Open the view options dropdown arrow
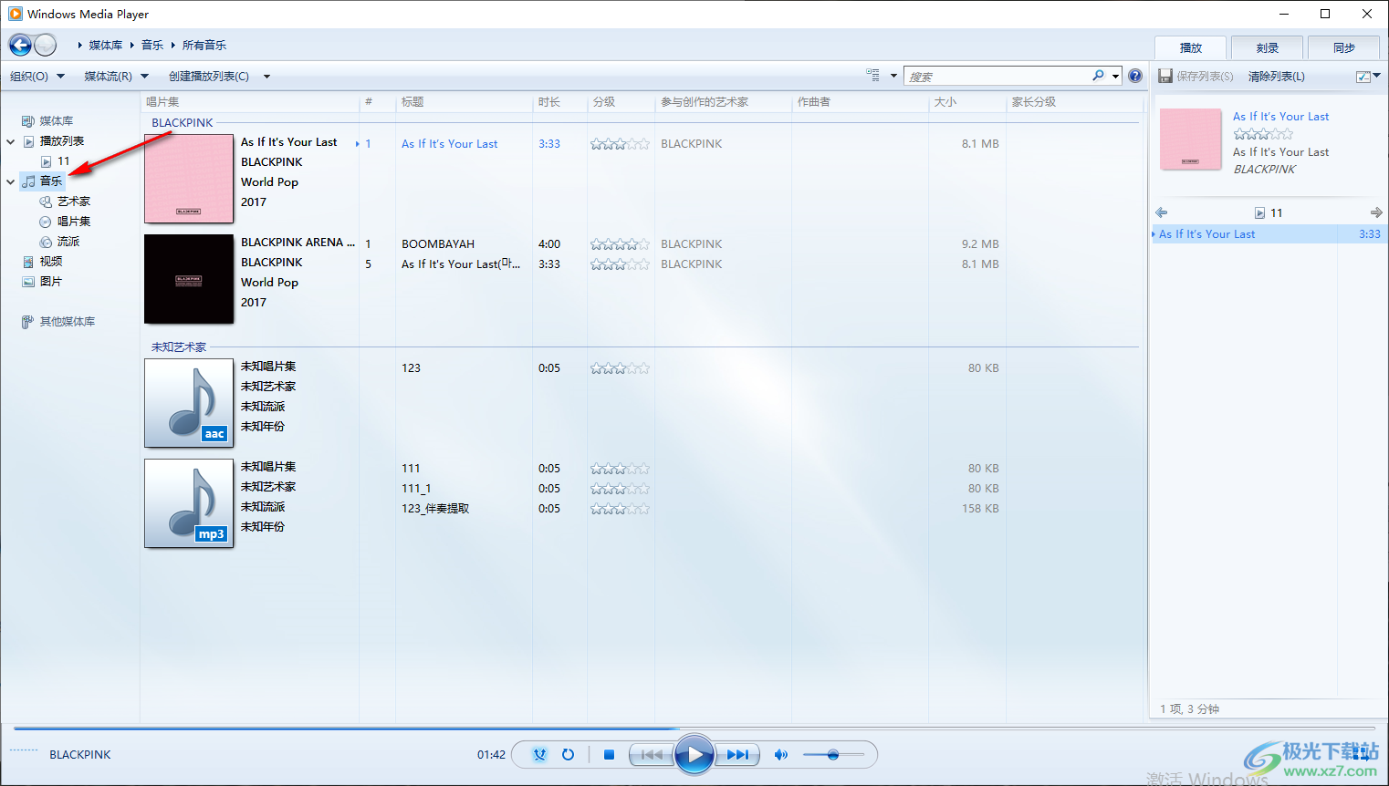 (893, 77)
